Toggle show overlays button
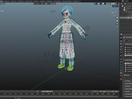132x99 pixels. (x=103, y=4)
